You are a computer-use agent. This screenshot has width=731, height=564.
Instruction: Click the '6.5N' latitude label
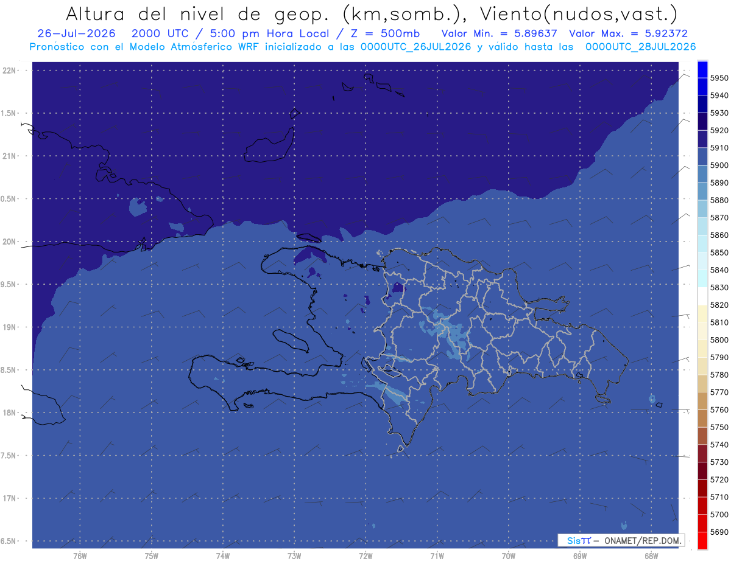point(9,541)
